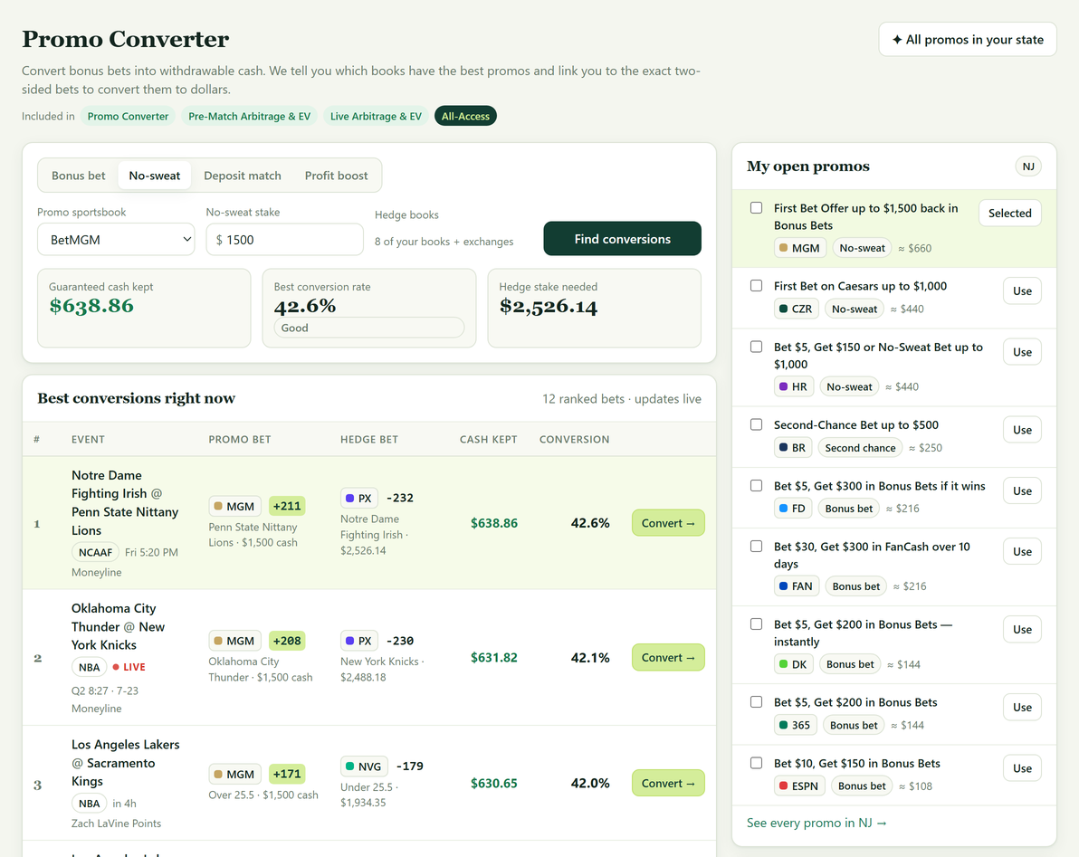
Task: Click the FAN sportsbook badge
Action: coord(797,586)
